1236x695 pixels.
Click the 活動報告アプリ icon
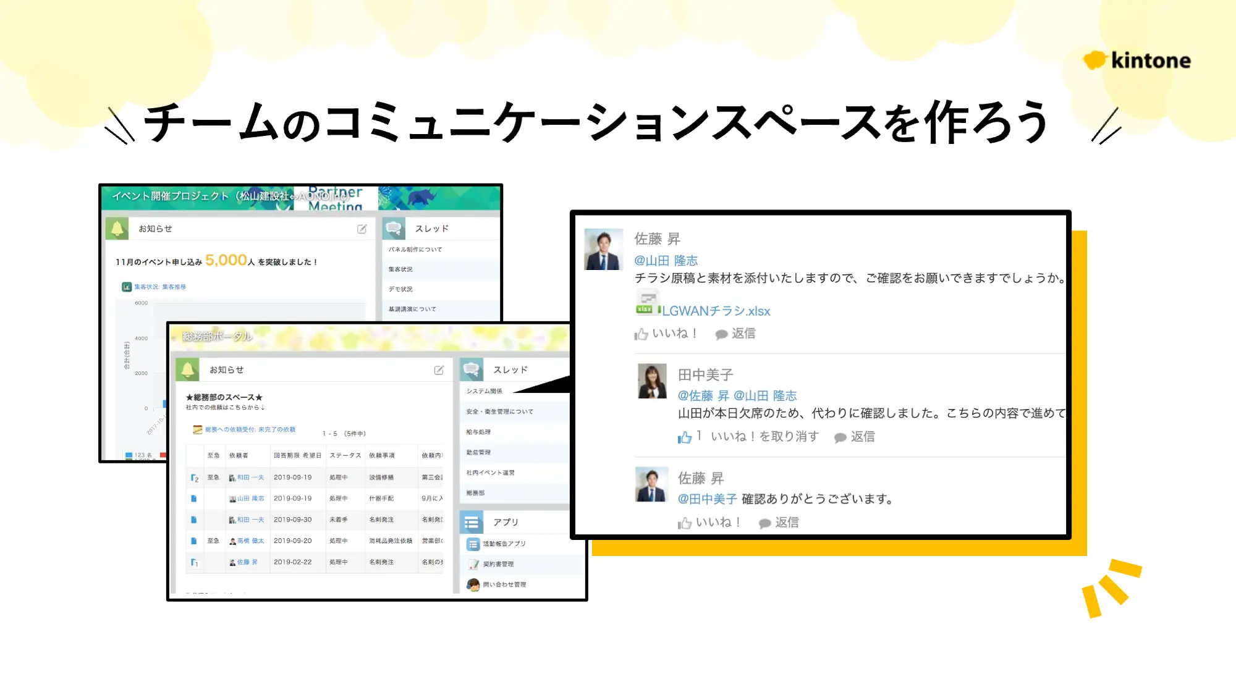tap(473, 544)
